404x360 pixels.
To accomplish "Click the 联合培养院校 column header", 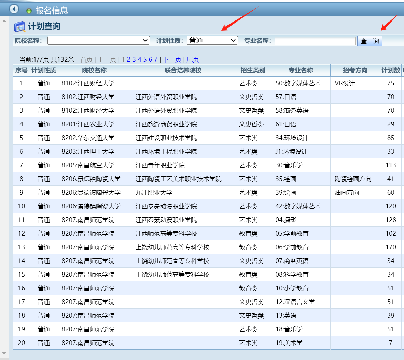I will [183, 70].
